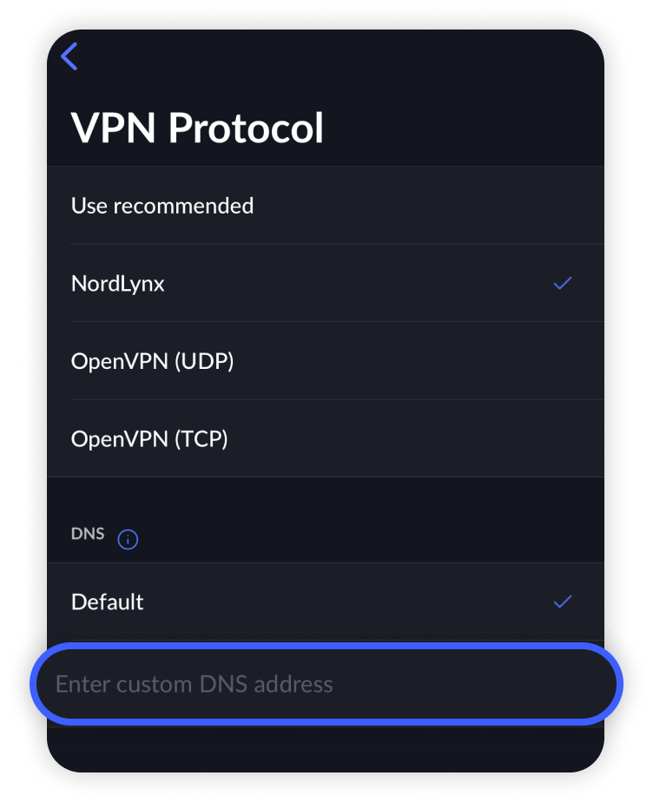Click the empty panel area below the DNS field
653x802 pixels.
pyautogui.click(x=326, y=745)
